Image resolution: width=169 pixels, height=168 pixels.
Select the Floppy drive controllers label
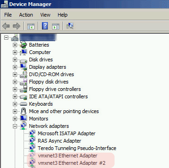tap(55, 89)
